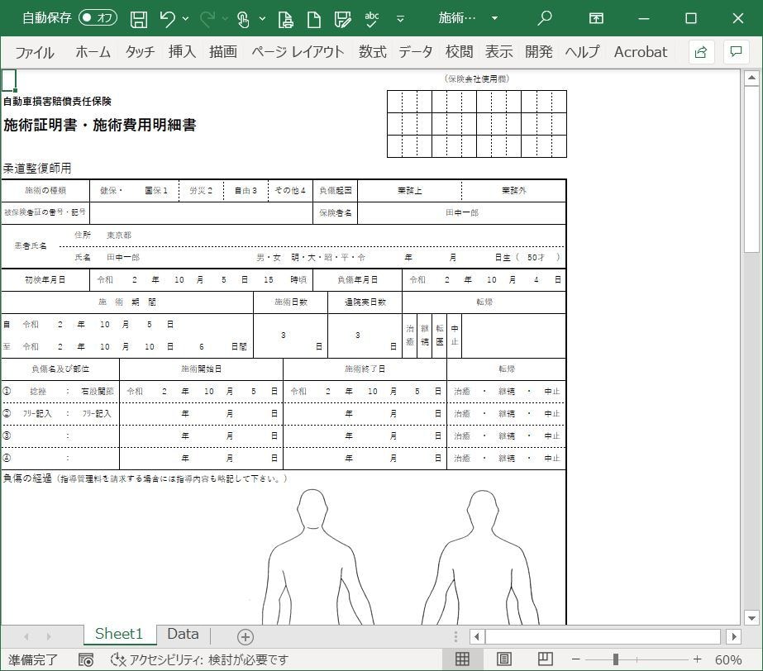Undo the last action
The height and width of the screenshot is (671, 763).
click(x=167, y=19)
